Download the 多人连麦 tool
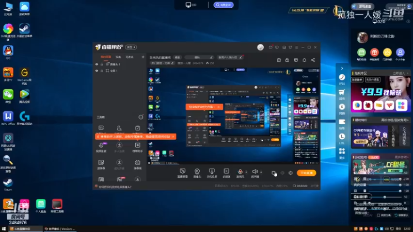This screenshot has height=232, width=413. pyautogui.click(x=119, y=147)
